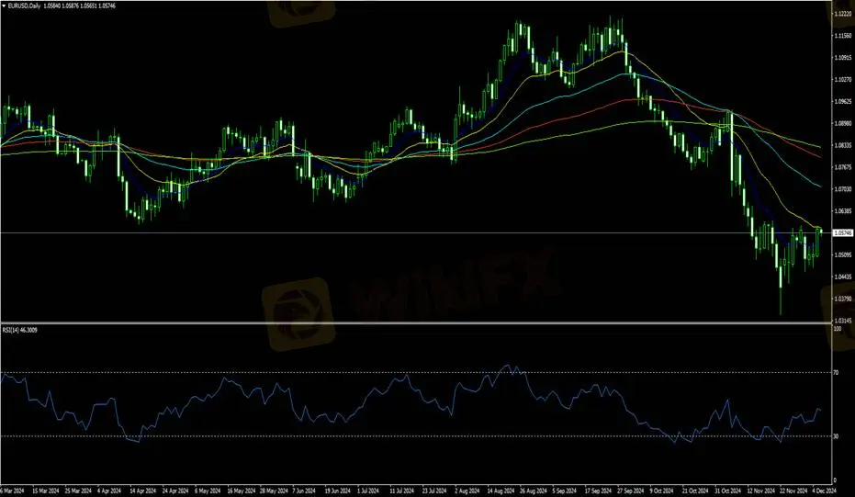The height and width of the screenshot is (497, 855).
Task: Click the 6 May 2024 date label
Action: click(208, 491)
